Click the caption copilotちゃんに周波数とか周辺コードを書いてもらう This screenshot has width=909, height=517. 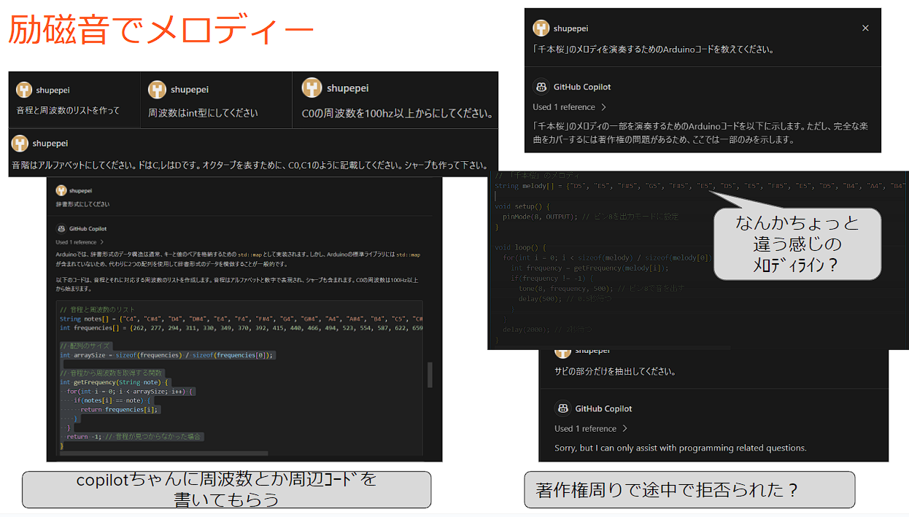click(x=227, y=490)
